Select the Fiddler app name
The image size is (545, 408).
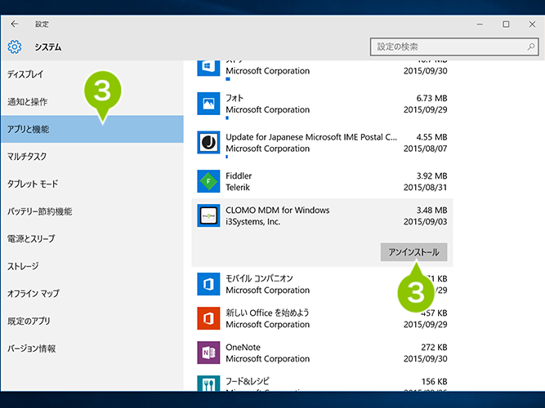point(239,176)
